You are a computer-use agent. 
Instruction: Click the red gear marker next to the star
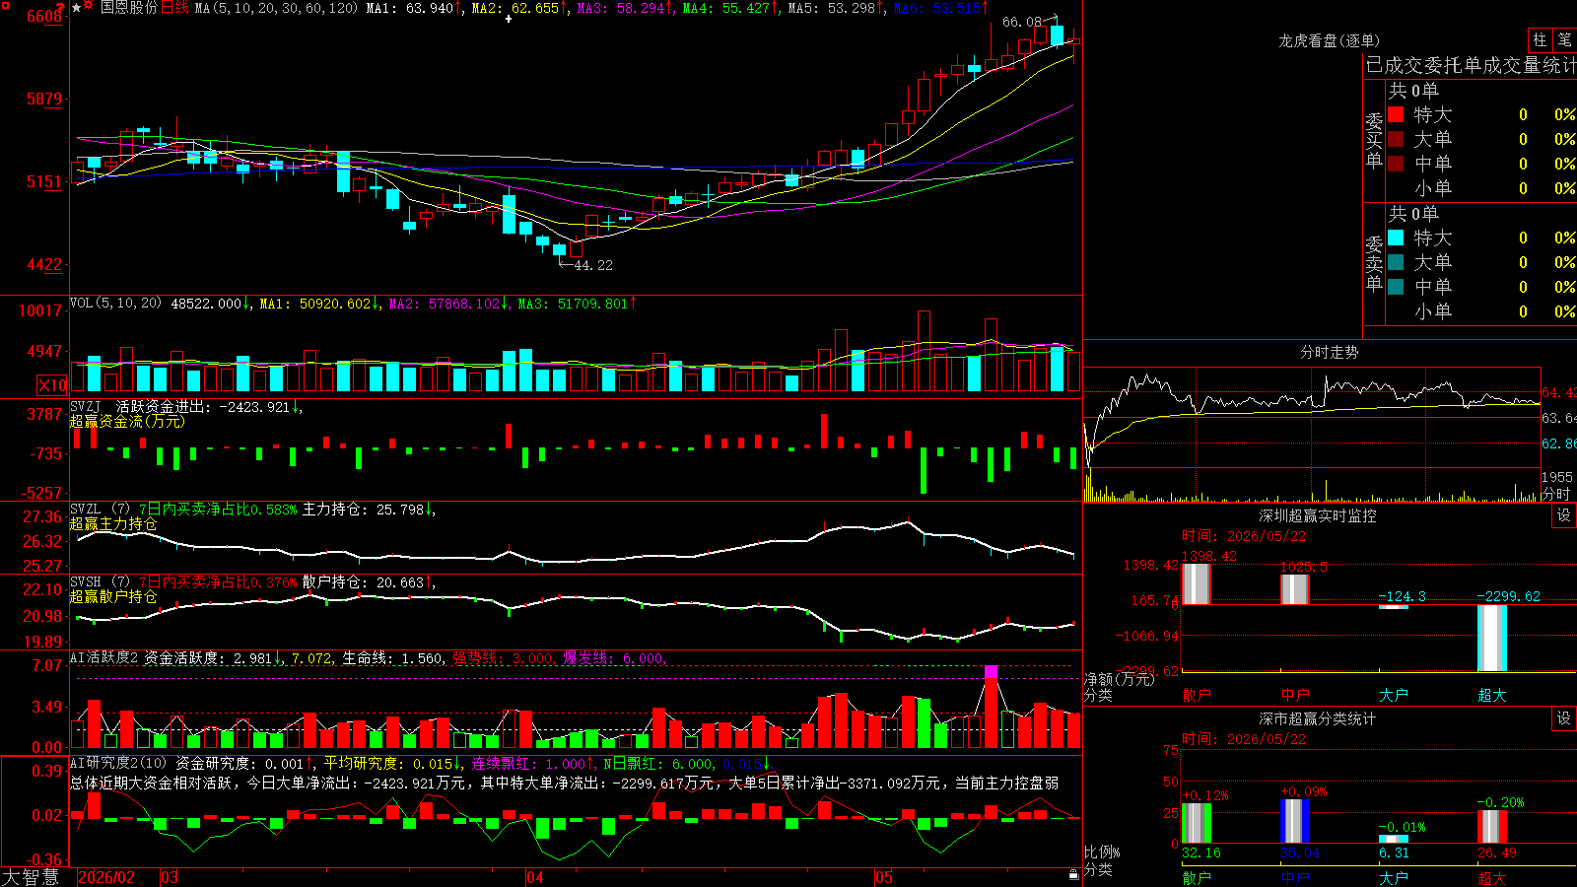[x=89, y=7]
